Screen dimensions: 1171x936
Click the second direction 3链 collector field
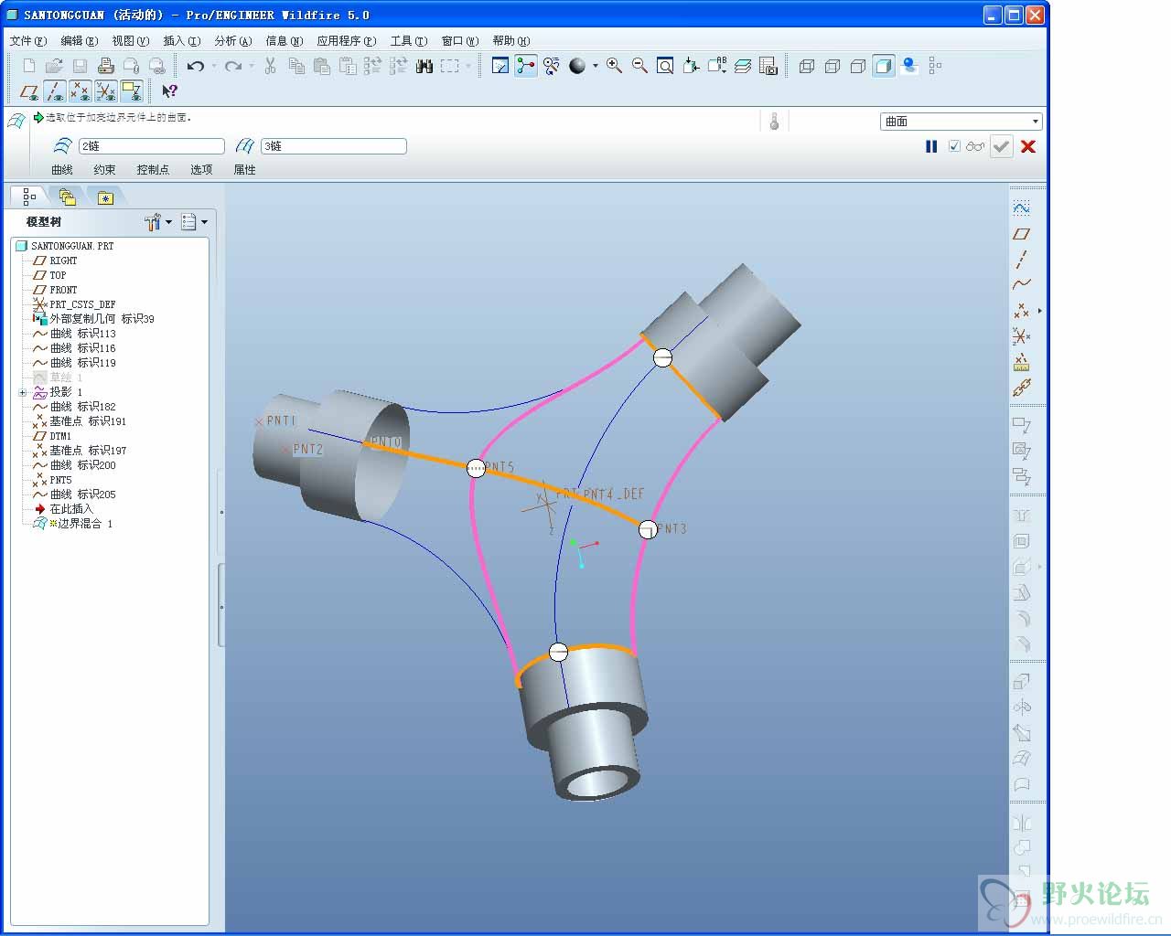tap(334, 146)
